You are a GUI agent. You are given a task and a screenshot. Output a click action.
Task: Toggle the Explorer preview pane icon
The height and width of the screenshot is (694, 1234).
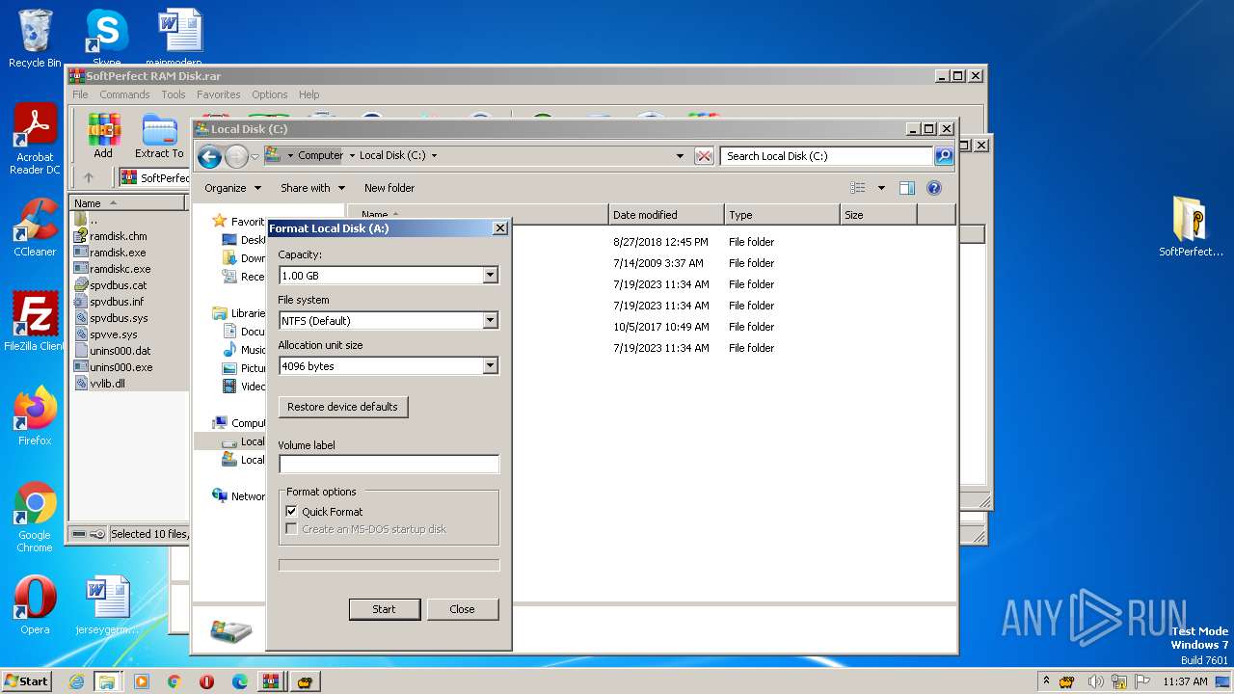coord(906,188)
